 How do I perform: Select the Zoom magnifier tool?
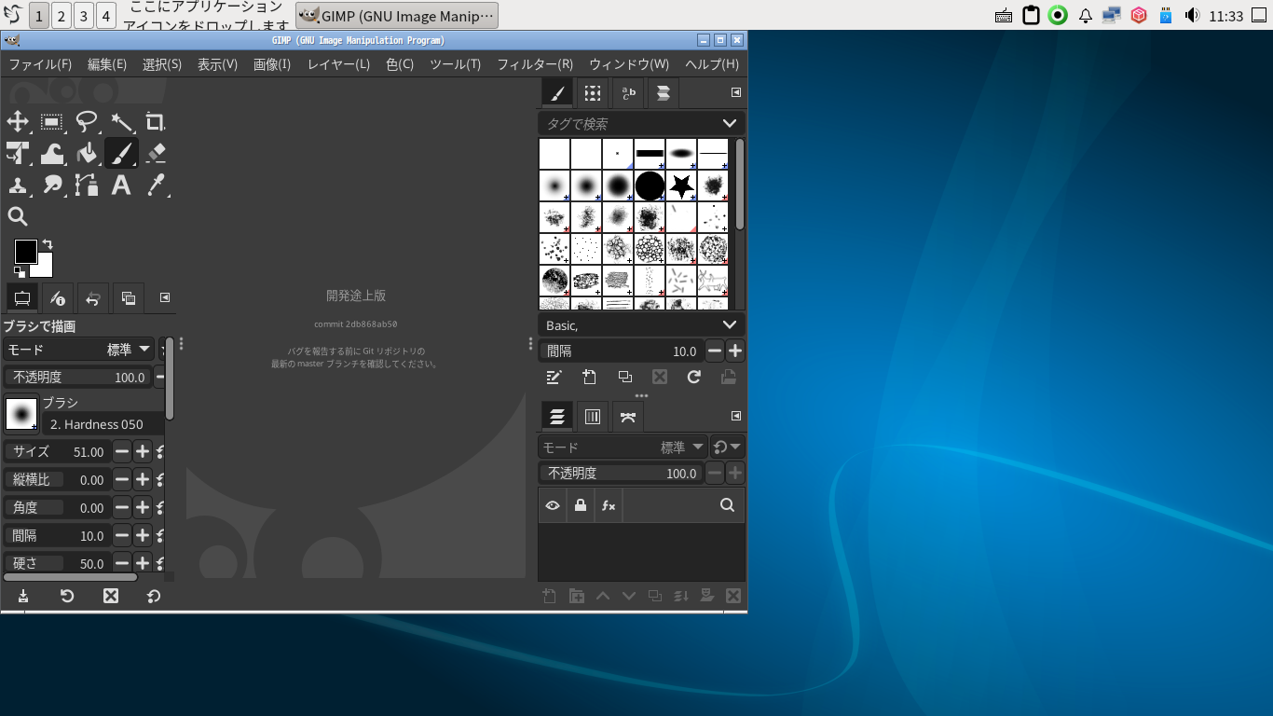tap(18, 216)
